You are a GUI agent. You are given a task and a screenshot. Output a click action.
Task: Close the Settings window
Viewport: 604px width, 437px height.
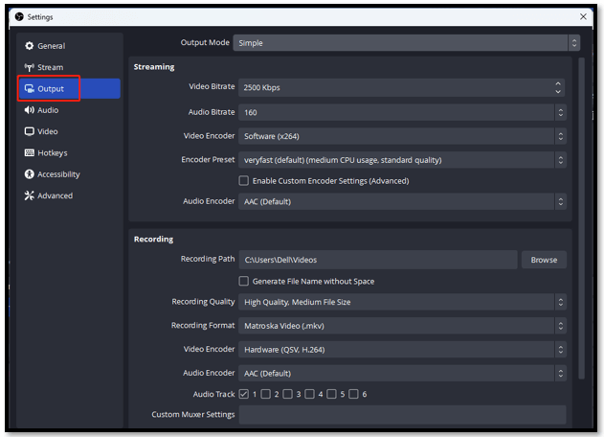click(583, 16)
